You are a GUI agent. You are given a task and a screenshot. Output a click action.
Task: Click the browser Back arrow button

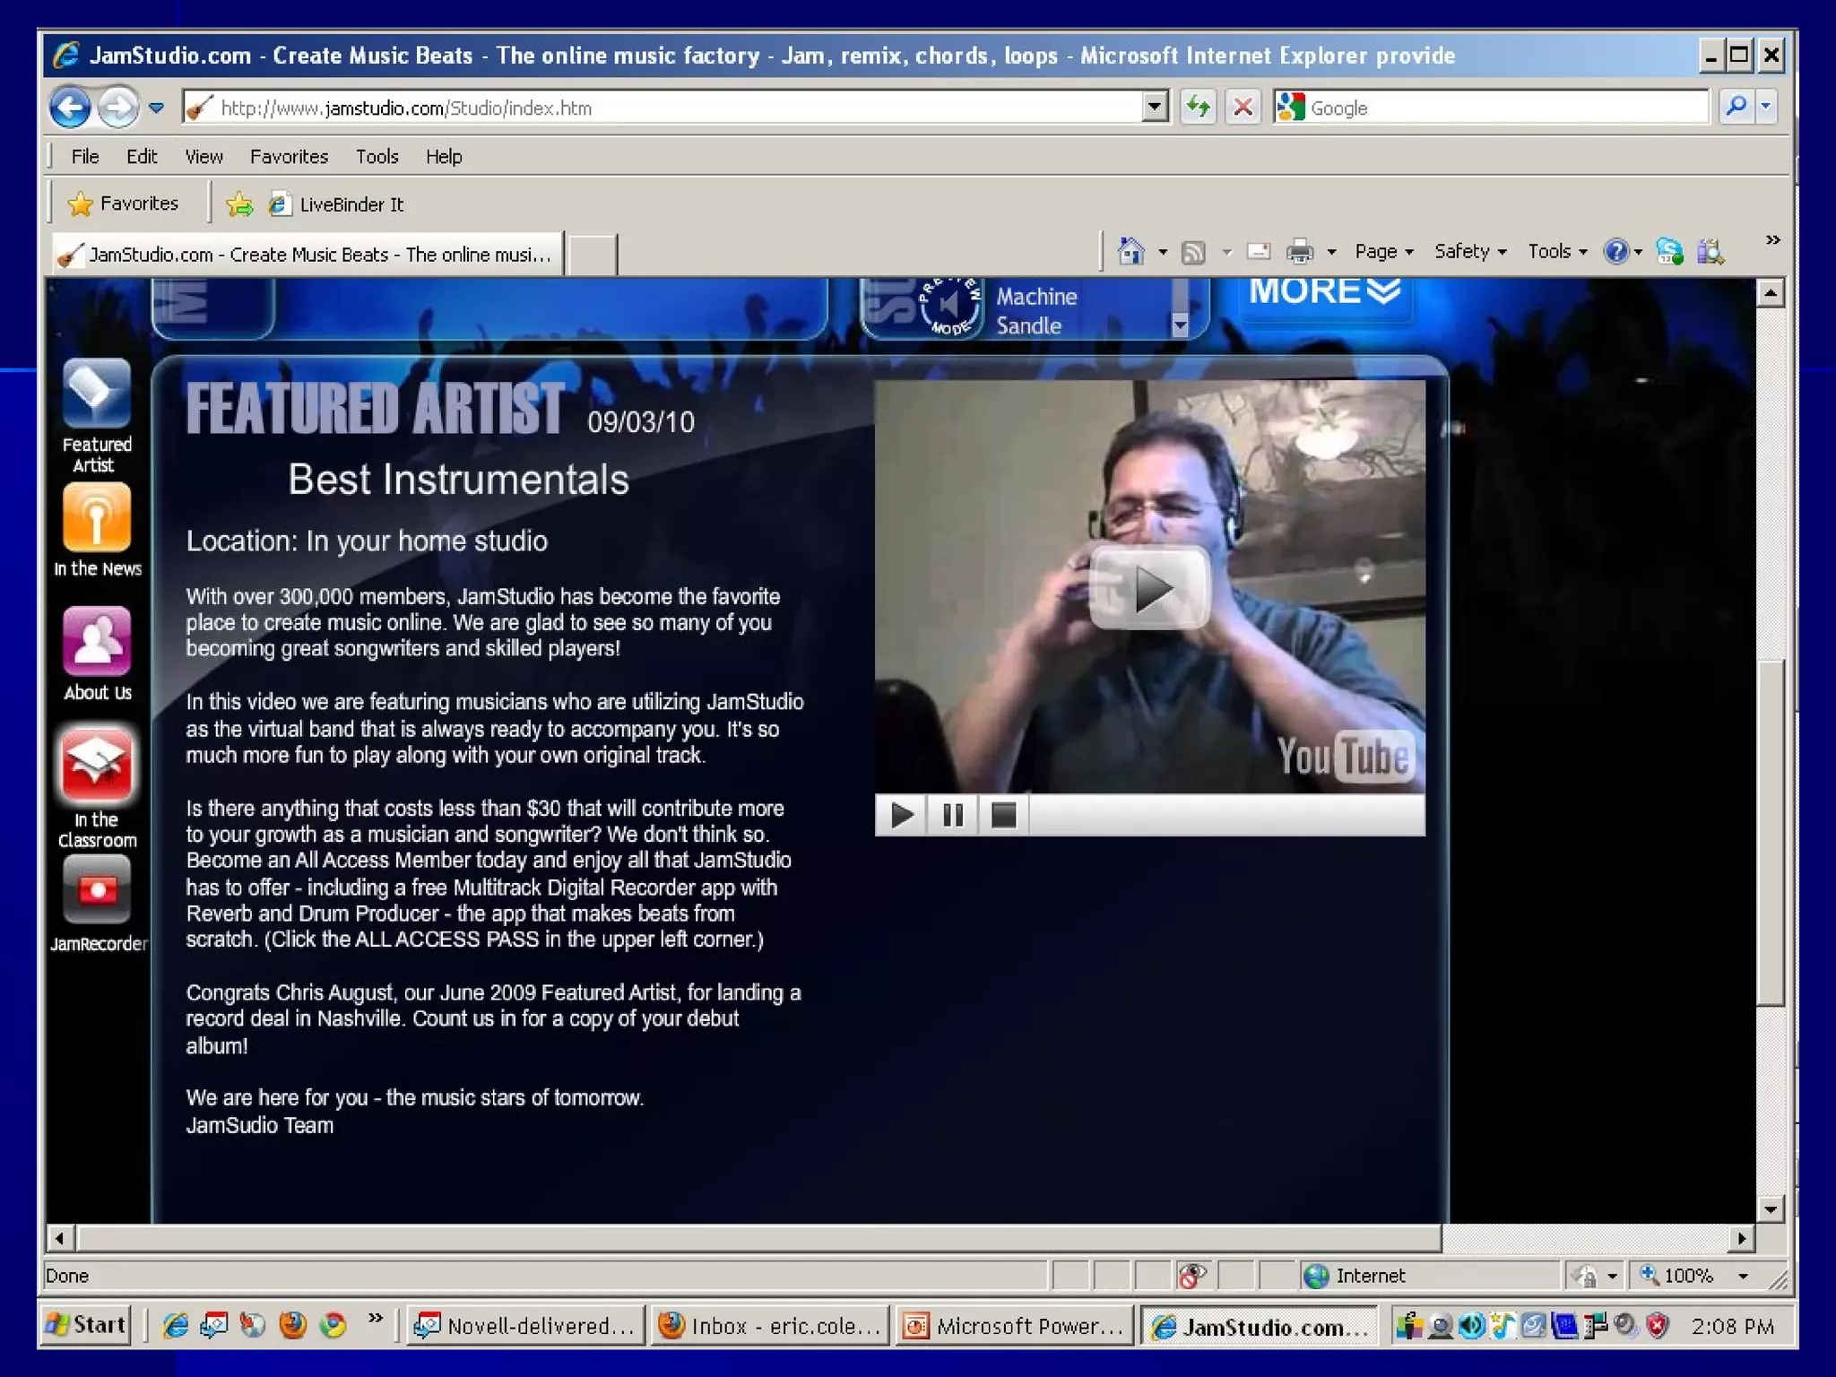(x=71, y=108)
